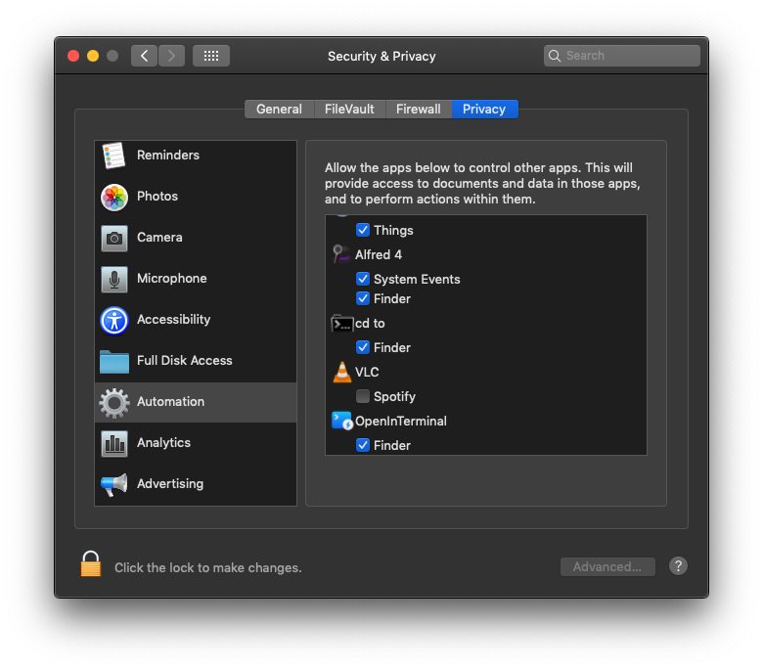Click the Photos flower icon
This screenshot has height=670, width=763.
tap(114, 197)
